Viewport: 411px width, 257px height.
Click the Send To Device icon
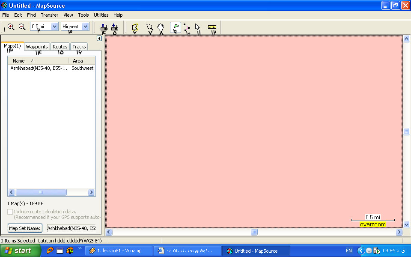click(x=103, y=27)
